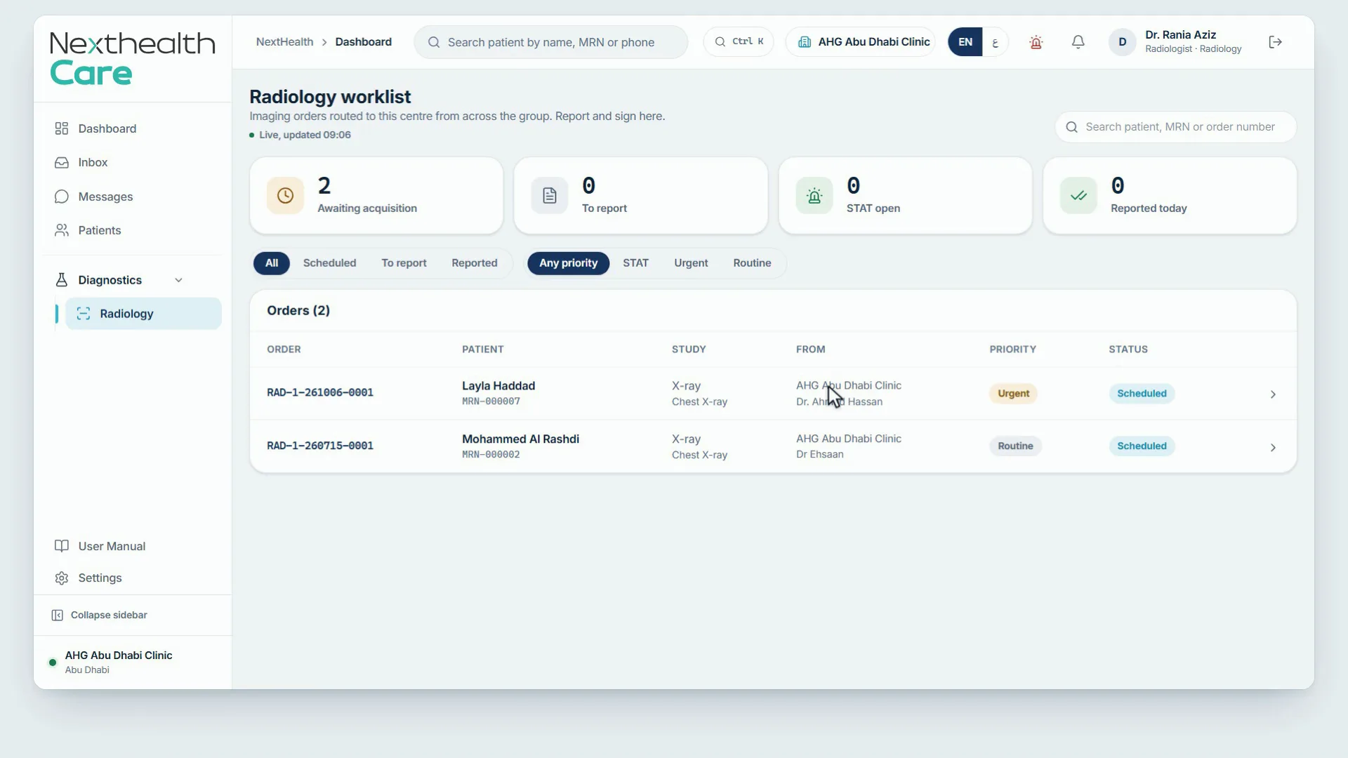The image size is (1348, 758).
Task: Click the Dr. Rania Aziz avatar
Action: click(x=1122, y=42)
